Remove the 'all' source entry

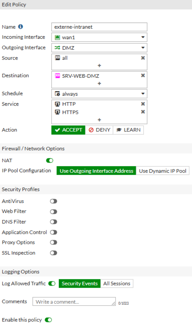coord(143,58)
